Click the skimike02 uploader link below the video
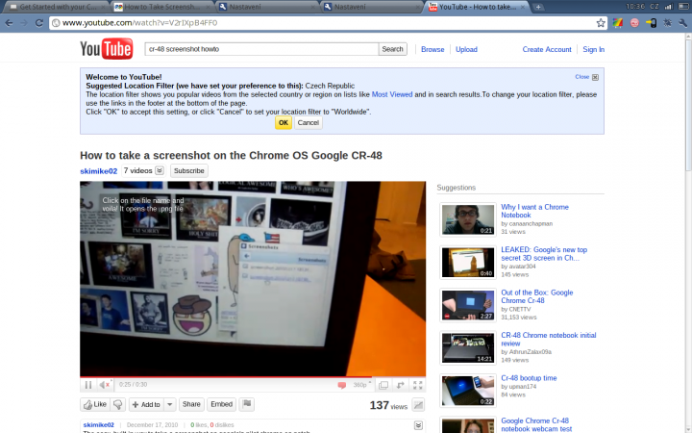Image resolution: width=692 pixels, height=433 pixels. (98, 424)
